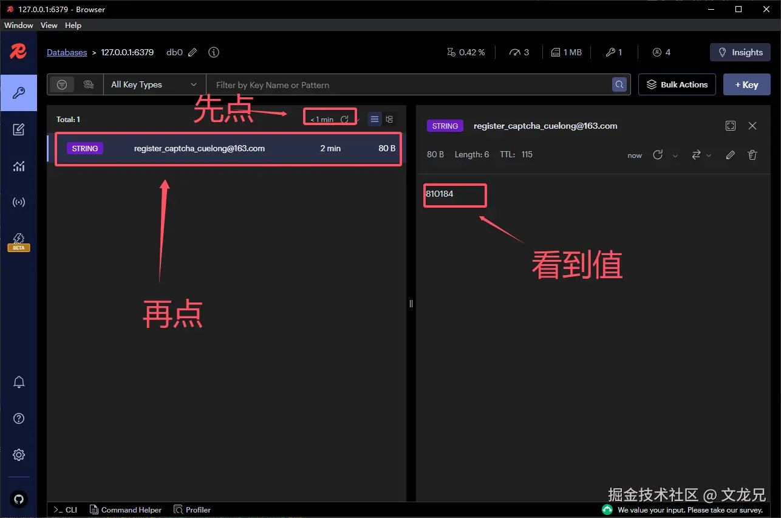The height and width of the screenshot is (518, 781).
Task: Follow the take our survey link
Action: click(x=690, y=510)
